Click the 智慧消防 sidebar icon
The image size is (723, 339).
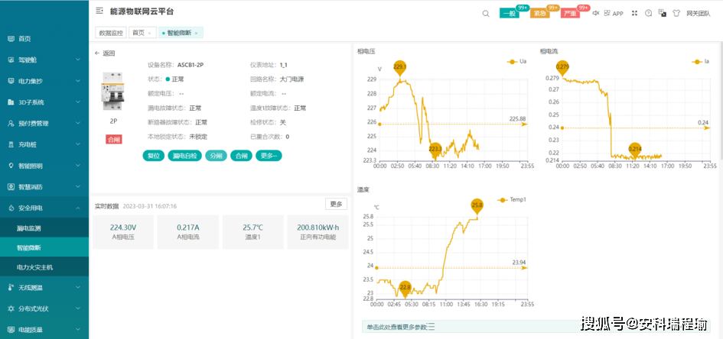click(x=11, y=187)
